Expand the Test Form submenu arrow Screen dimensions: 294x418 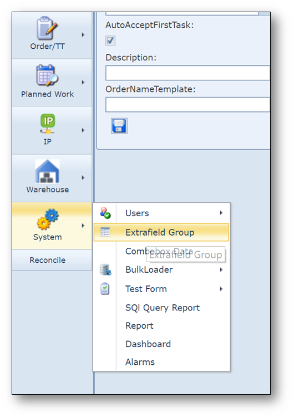pyautogui.click(x=221, y=289)
